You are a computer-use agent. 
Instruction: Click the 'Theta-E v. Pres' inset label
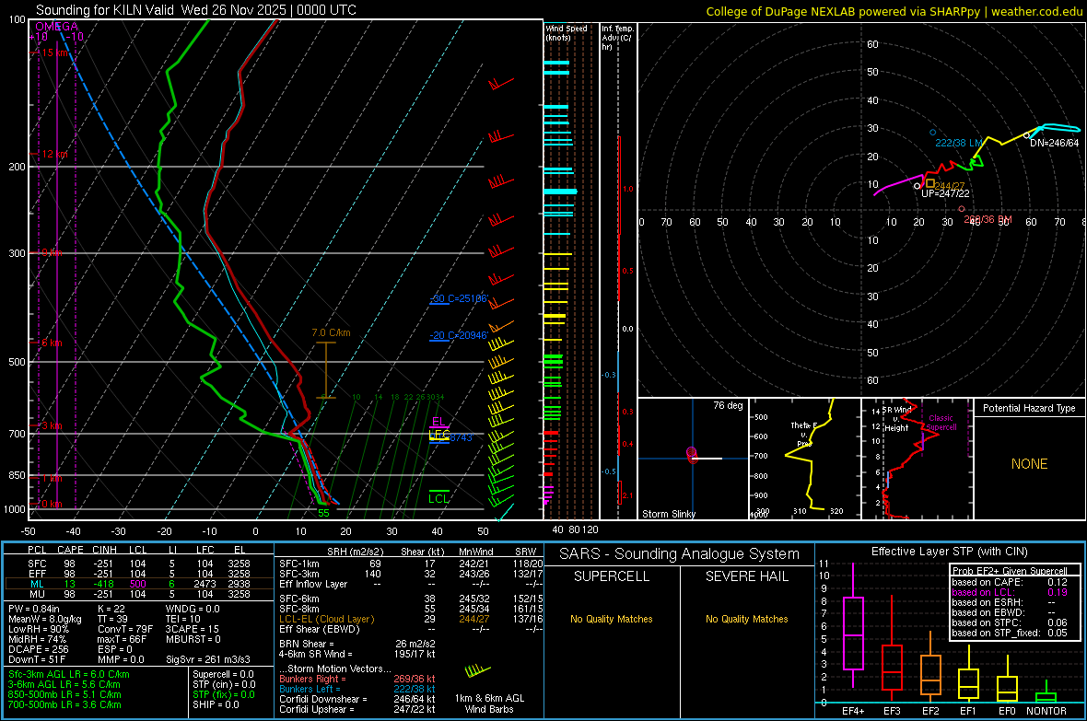click(x=804, y=434)
